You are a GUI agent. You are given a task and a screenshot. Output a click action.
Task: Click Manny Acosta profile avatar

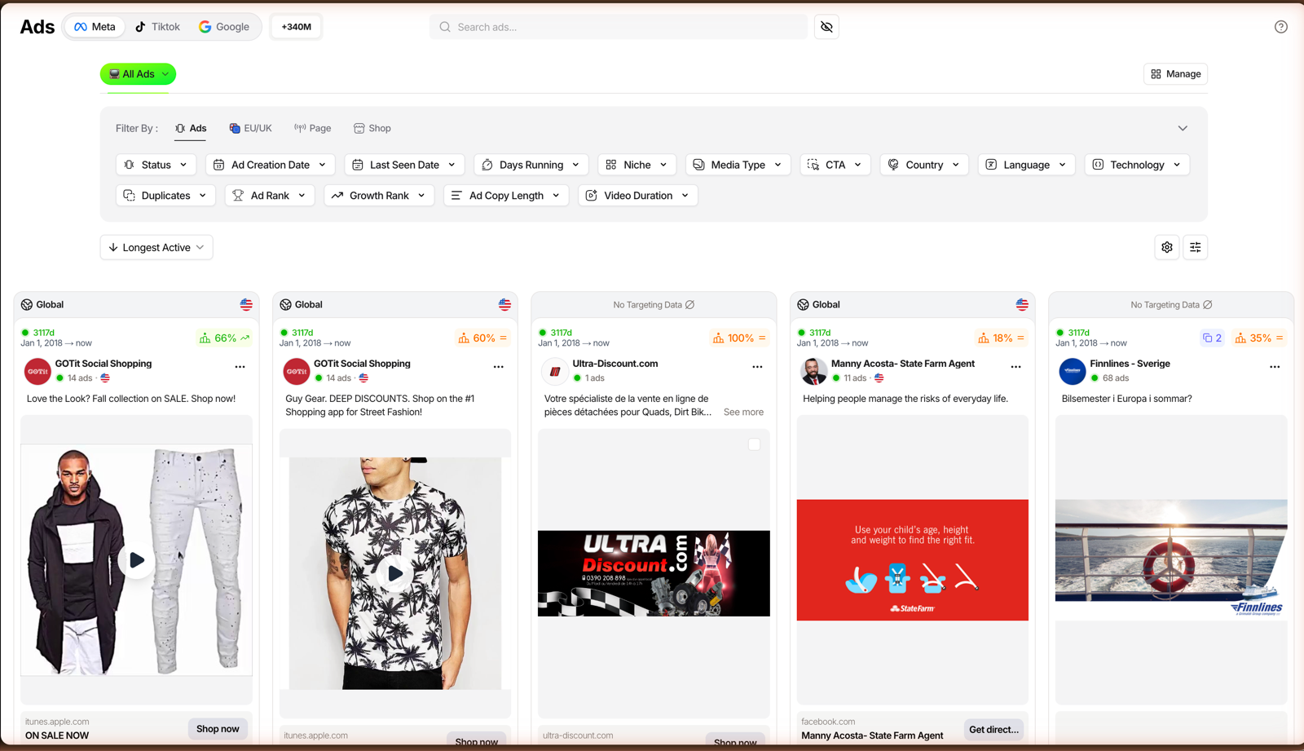[813, 371]
